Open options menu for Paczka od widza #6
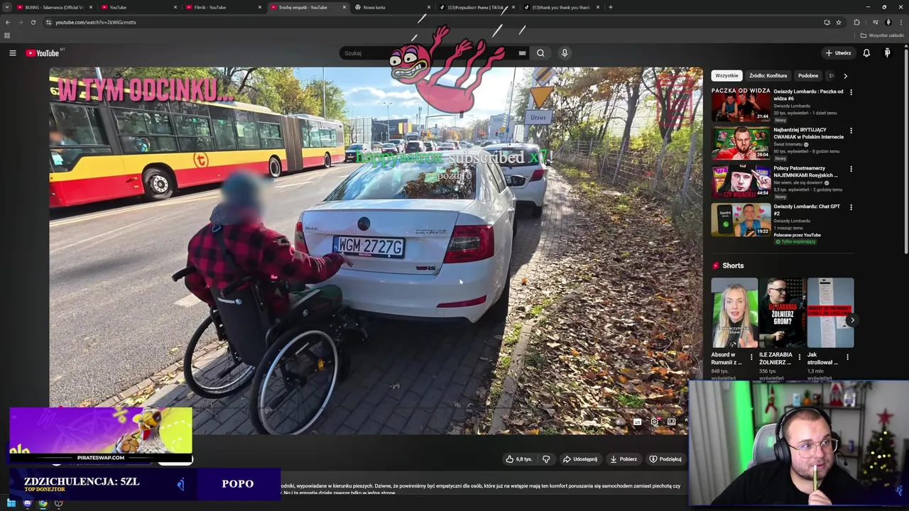The height and width of the screenshot is (511, 909). point(851,92)
